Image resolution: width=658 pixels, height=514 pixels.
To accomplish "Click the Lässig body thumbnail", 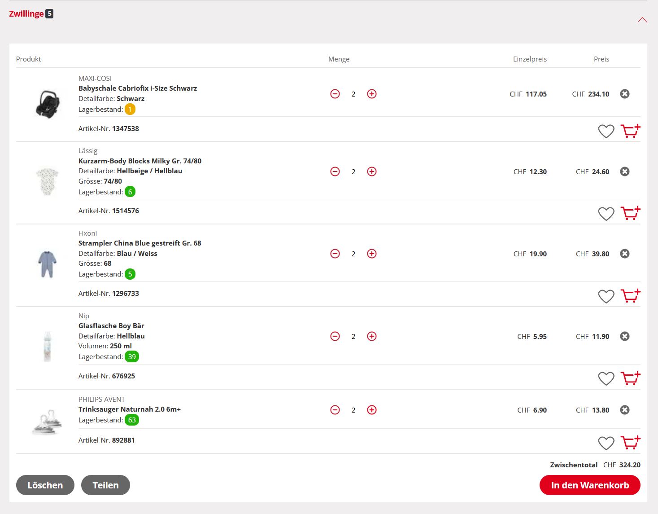I will [x=47, y=181].
